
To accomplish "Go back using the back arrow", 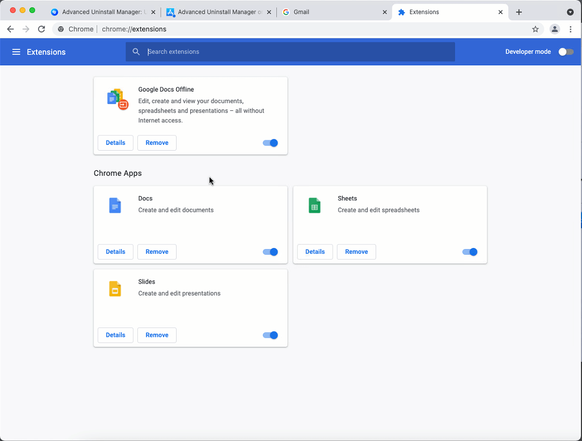I will [x=10, y=29].
